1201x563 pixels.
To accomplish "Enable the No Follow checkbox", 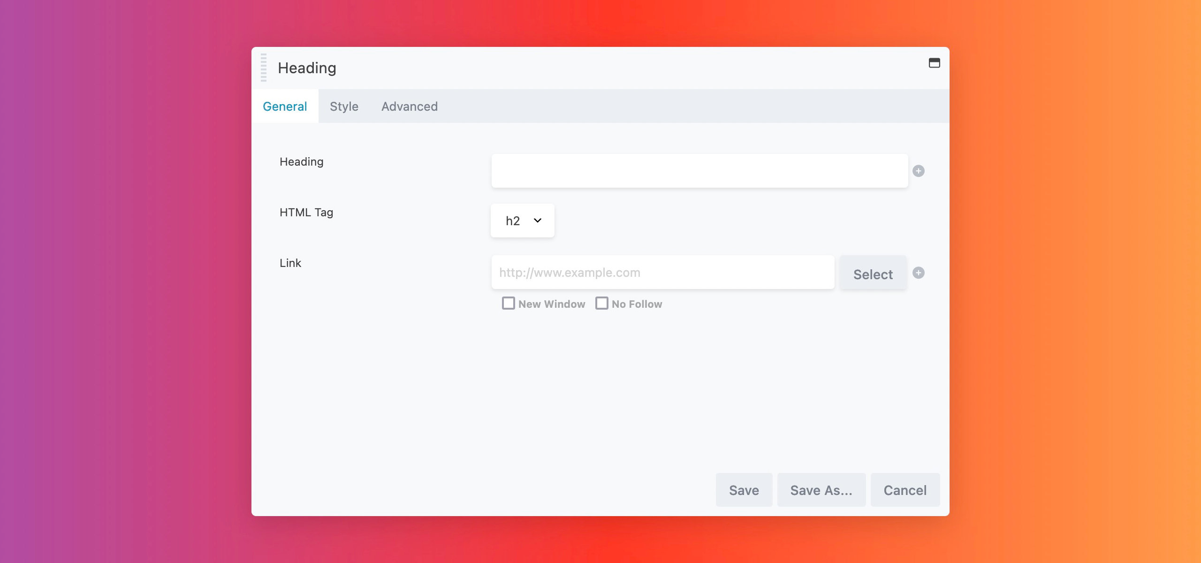I will pos(601,303).
